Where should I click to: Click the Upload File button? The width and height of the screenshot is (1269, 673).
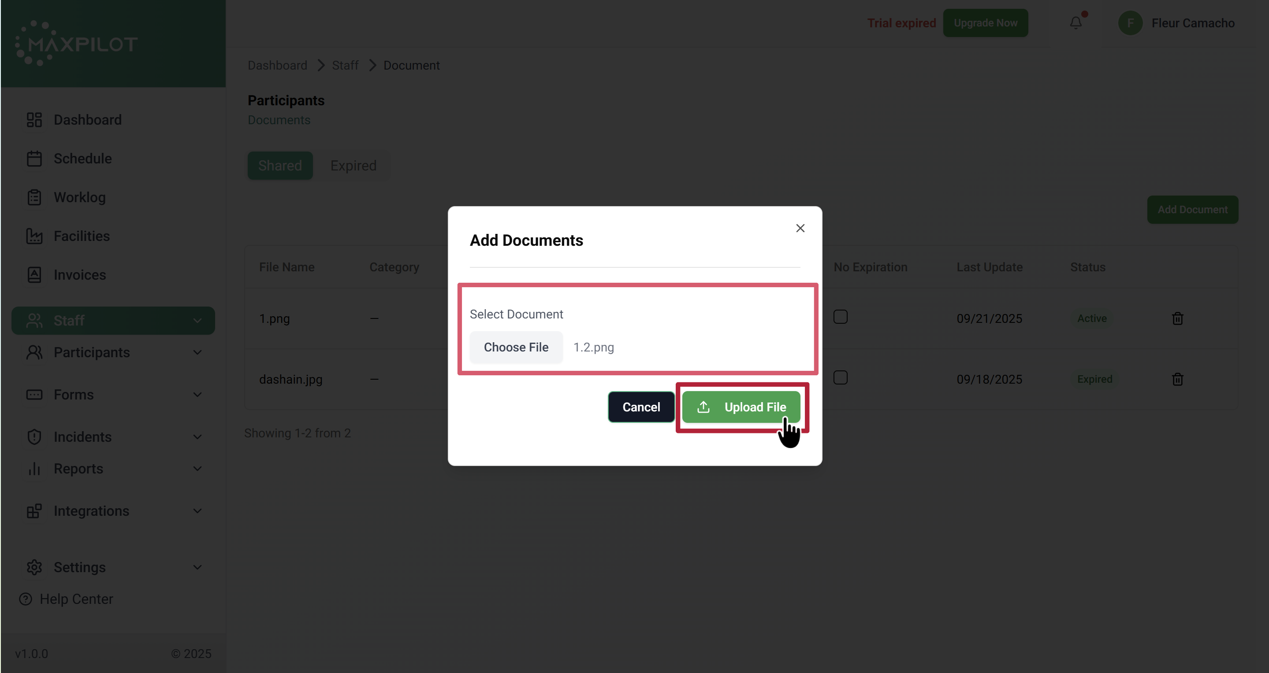tap(741, 407)
